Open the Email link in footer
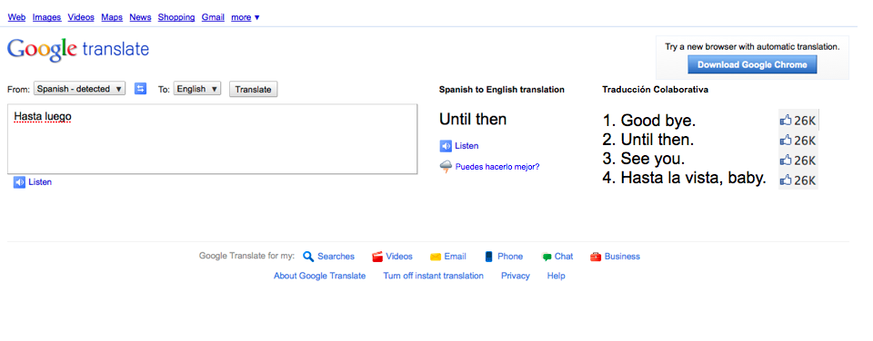 (455, 257)
